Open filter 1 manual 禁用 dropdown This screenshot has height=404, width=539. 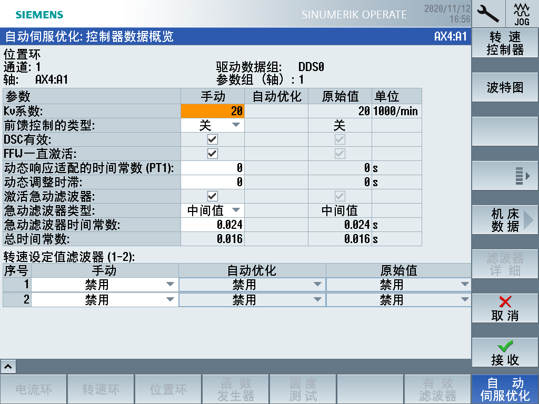pyautogui.click(x=105, y=285)
